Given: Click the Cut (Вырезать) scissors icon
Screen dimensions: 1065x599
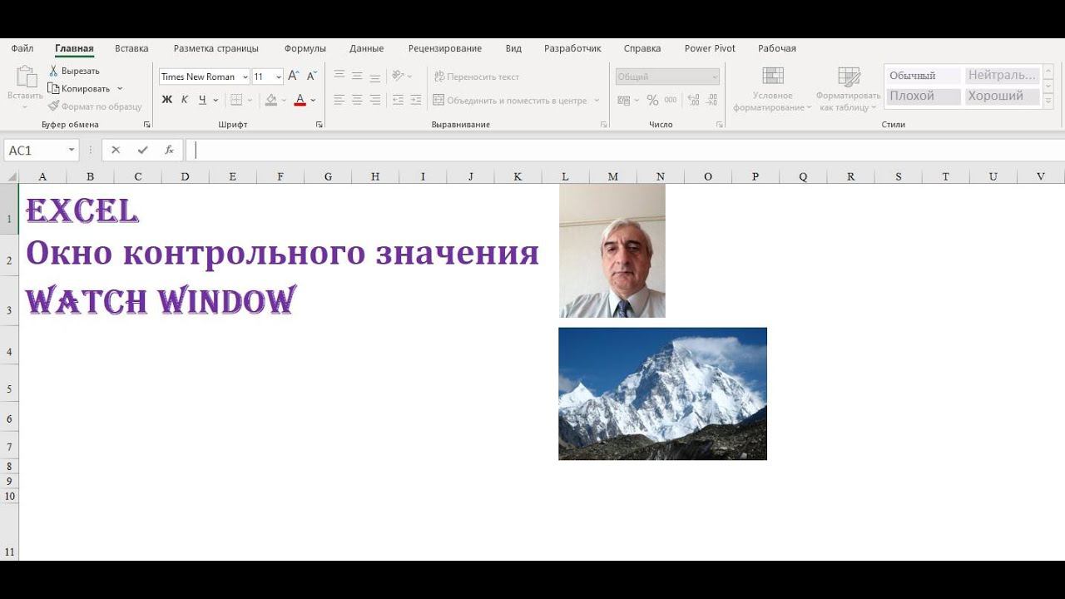Looking at the screenshot, I should pos(53,71).
